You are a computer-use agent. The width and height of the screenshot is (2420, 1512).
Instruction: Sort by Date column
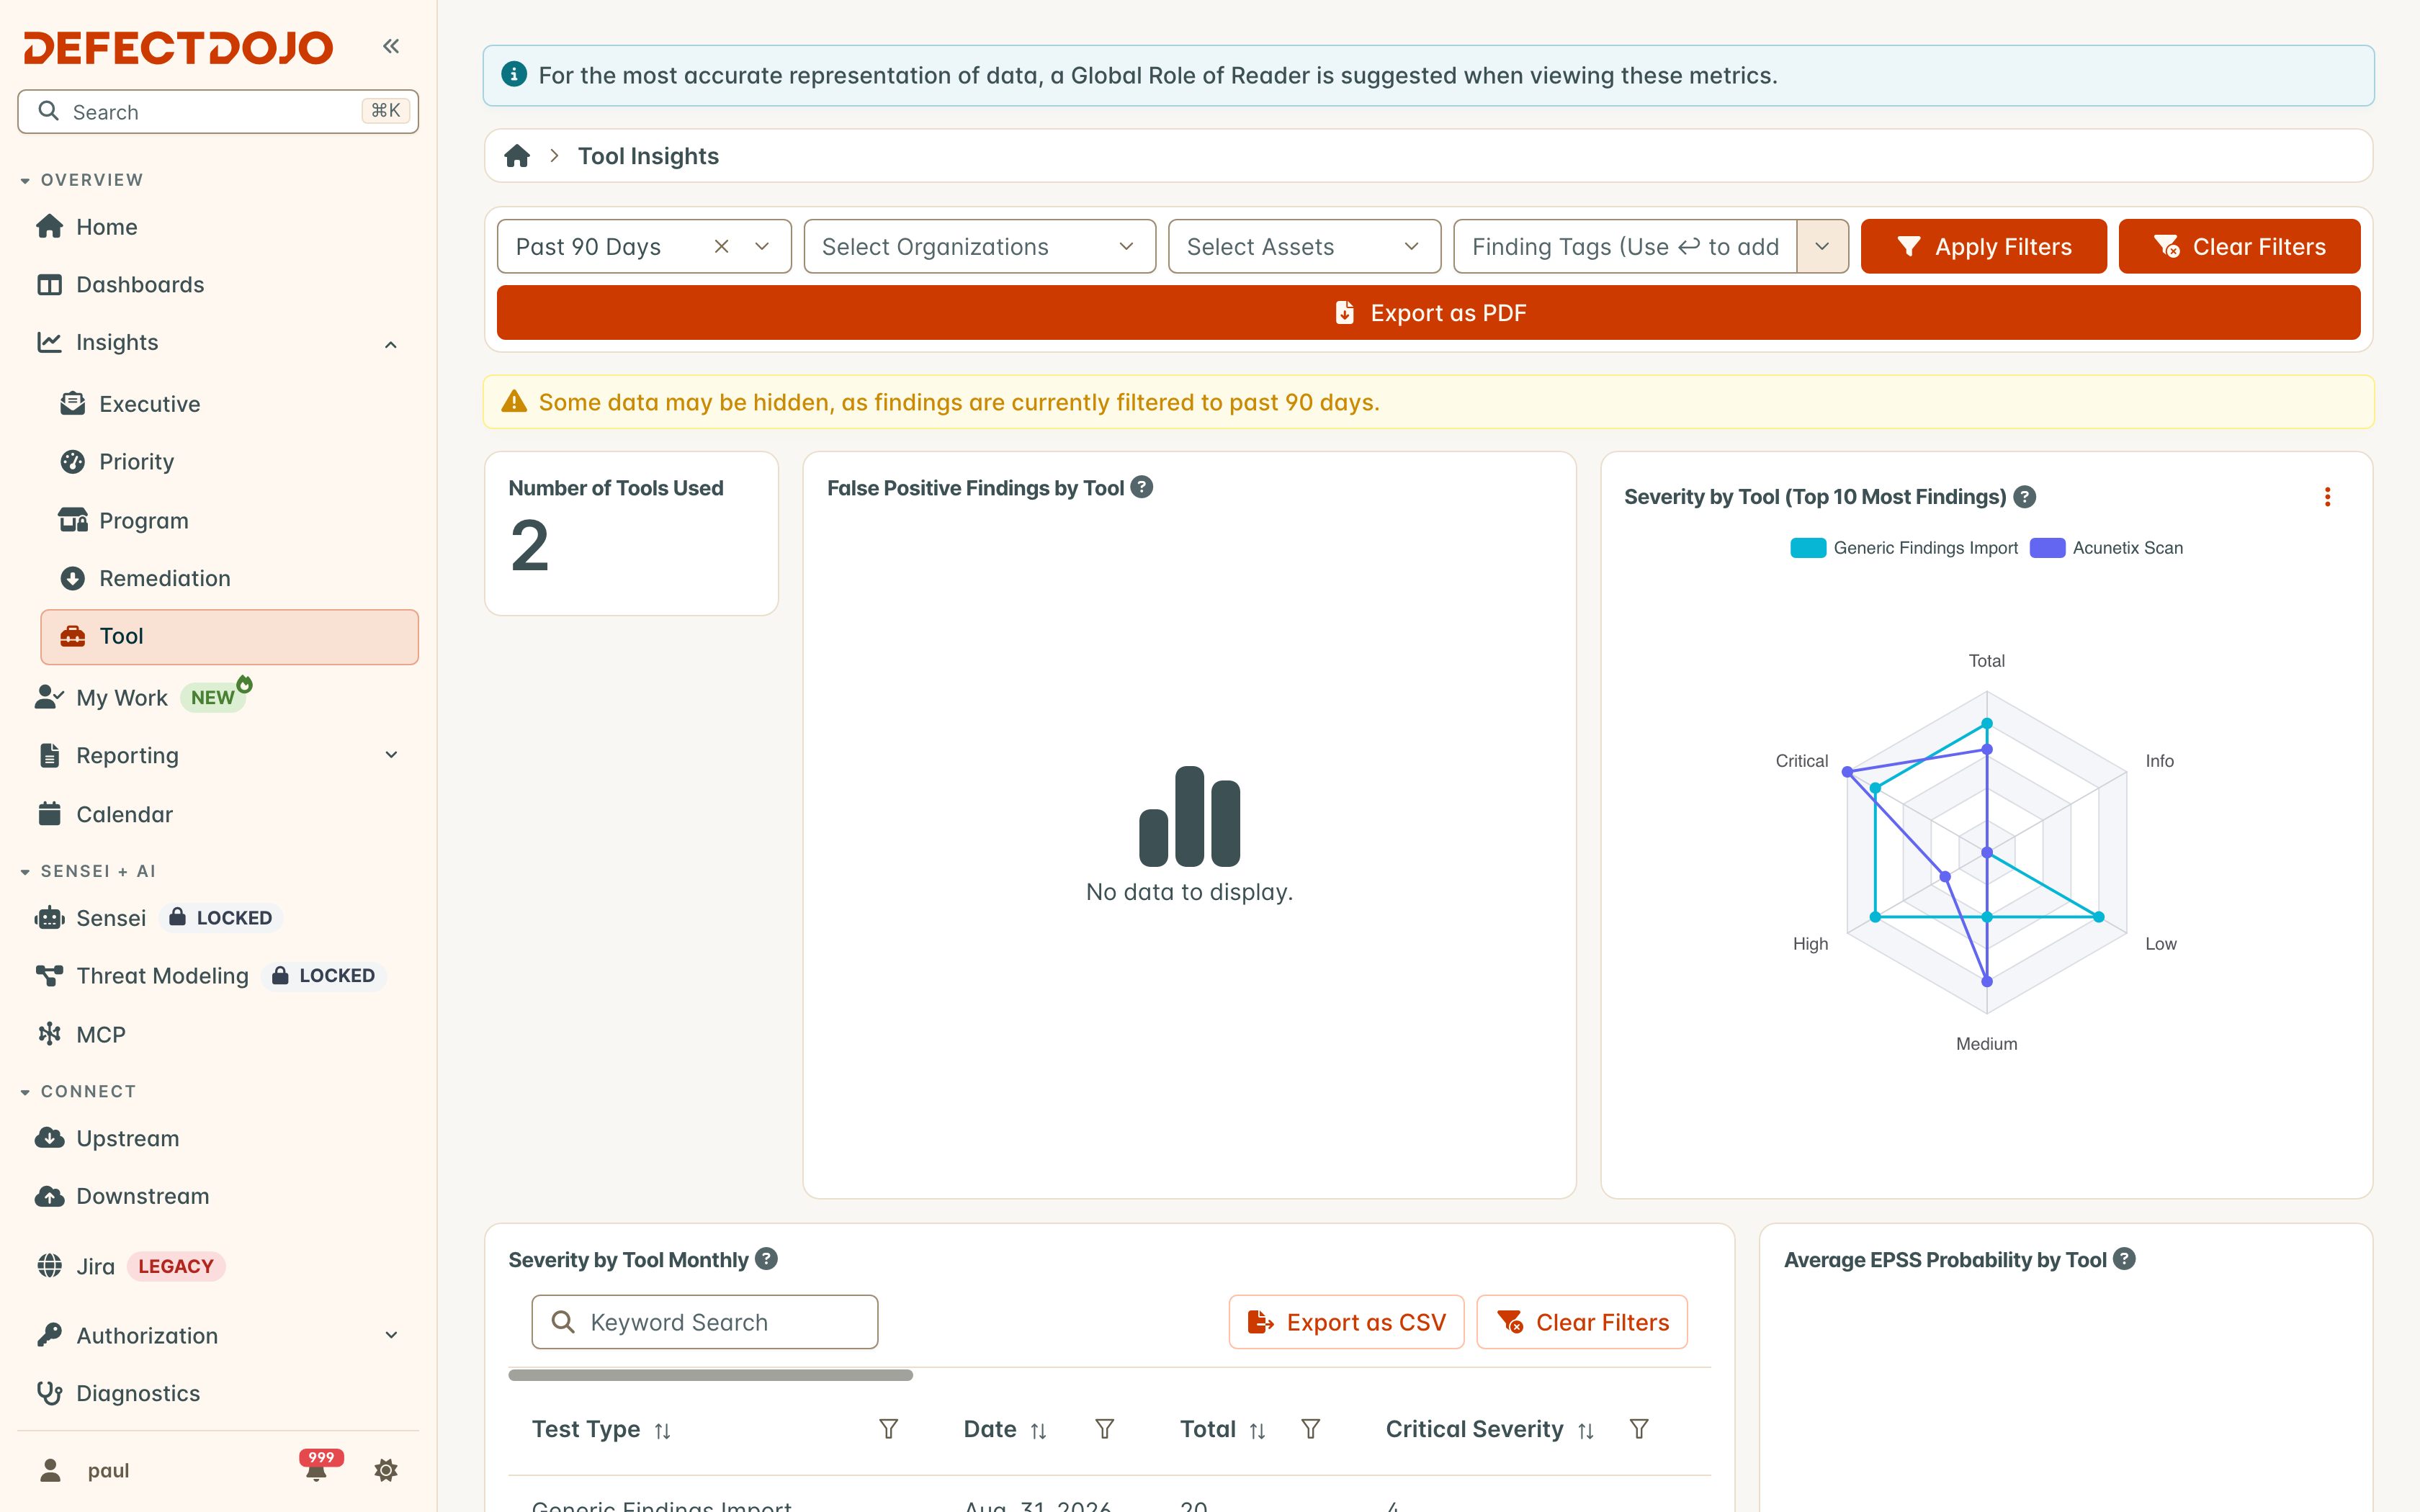(1038, 1431)
